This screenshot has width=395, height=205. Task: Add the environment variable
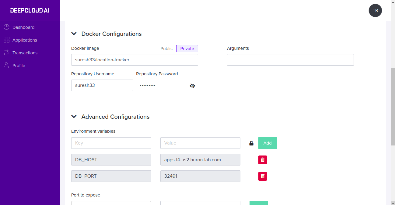point(267,143)
